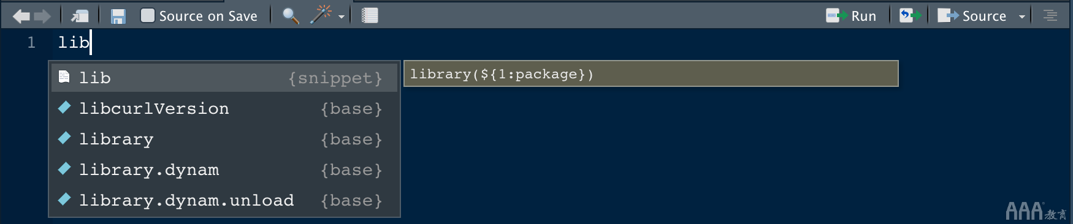1073x224 pixels.
Task: Save the current document
Action: click(118, 16)
